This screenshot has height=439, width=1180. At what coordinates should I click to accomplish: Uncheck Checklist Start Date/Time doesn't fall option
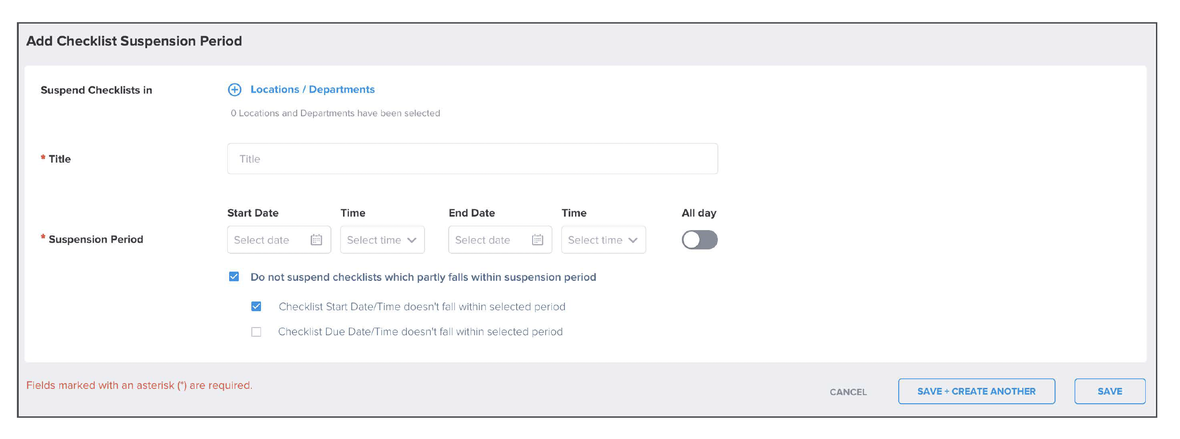pos(256,306)
